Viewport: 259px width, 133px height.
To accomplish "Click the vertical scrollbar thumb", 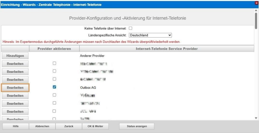I will [256, 19].
